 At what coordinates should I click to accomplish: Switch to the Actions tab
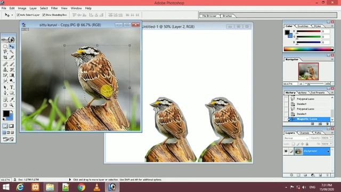coord(302,93)
